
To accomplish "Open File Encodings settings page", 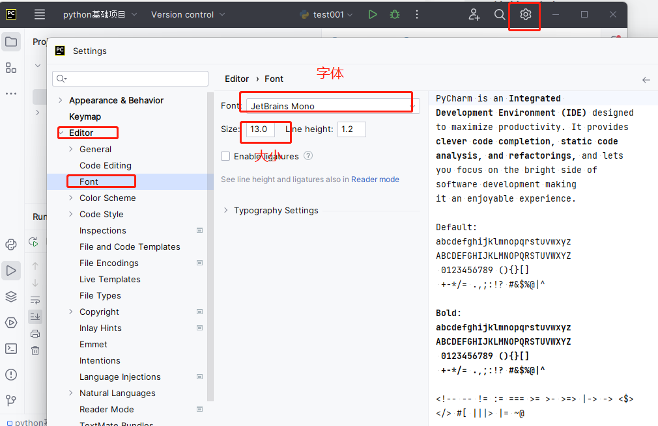I will (x=109, y=263).
